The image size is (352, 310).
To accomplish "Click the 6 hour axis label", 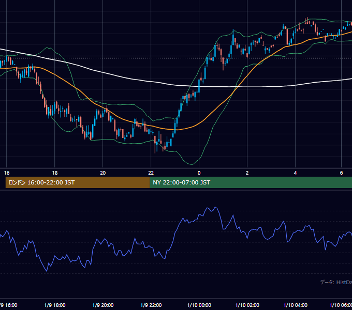I will tap(342, 173).
